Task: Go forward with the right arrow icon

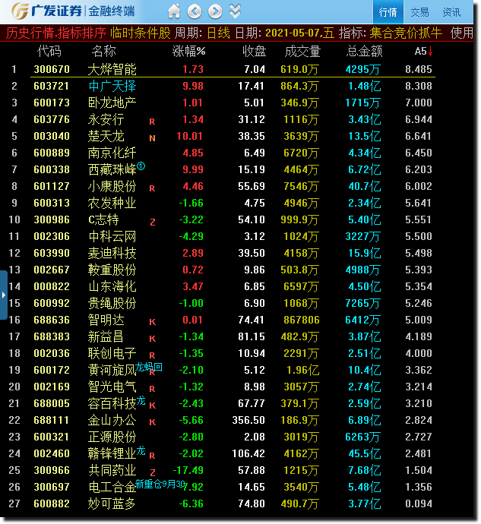Action: [215, 11]
